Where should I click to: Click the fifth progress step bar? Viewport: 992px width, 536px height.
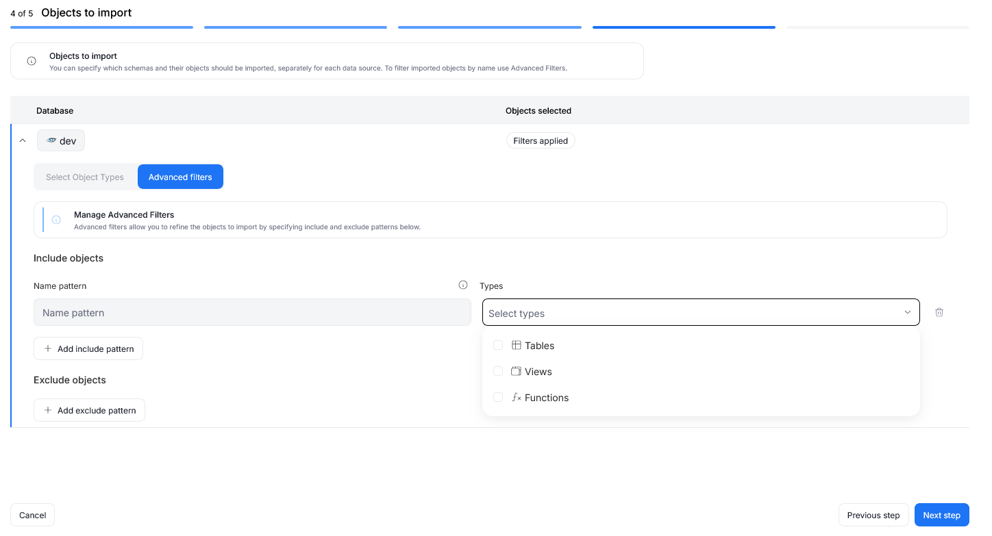[x=878, y=27]
